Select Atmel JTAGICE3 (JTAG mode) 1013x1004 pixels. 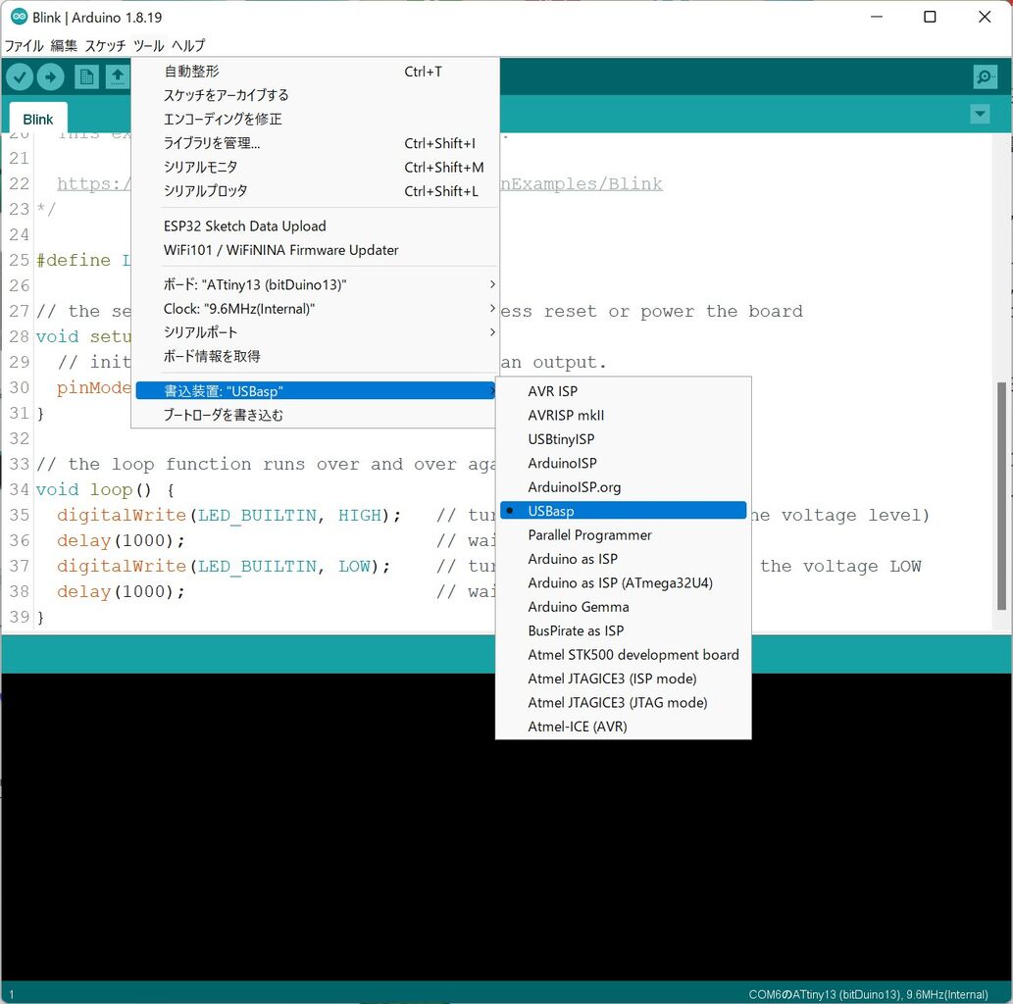[624, 702]
